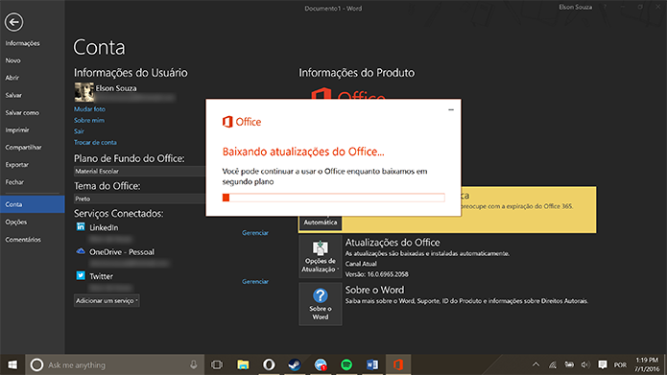Switch to Word in the taskbar
Image resolution: width=667 pixels, height=375 pixels.
tap(372, 364)
